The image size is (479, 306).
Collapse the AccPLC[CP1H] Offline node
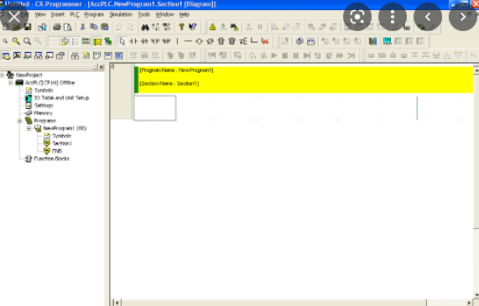click(11, 83)
